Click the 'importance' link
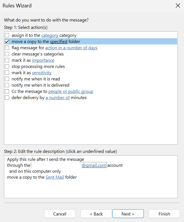 43,60
